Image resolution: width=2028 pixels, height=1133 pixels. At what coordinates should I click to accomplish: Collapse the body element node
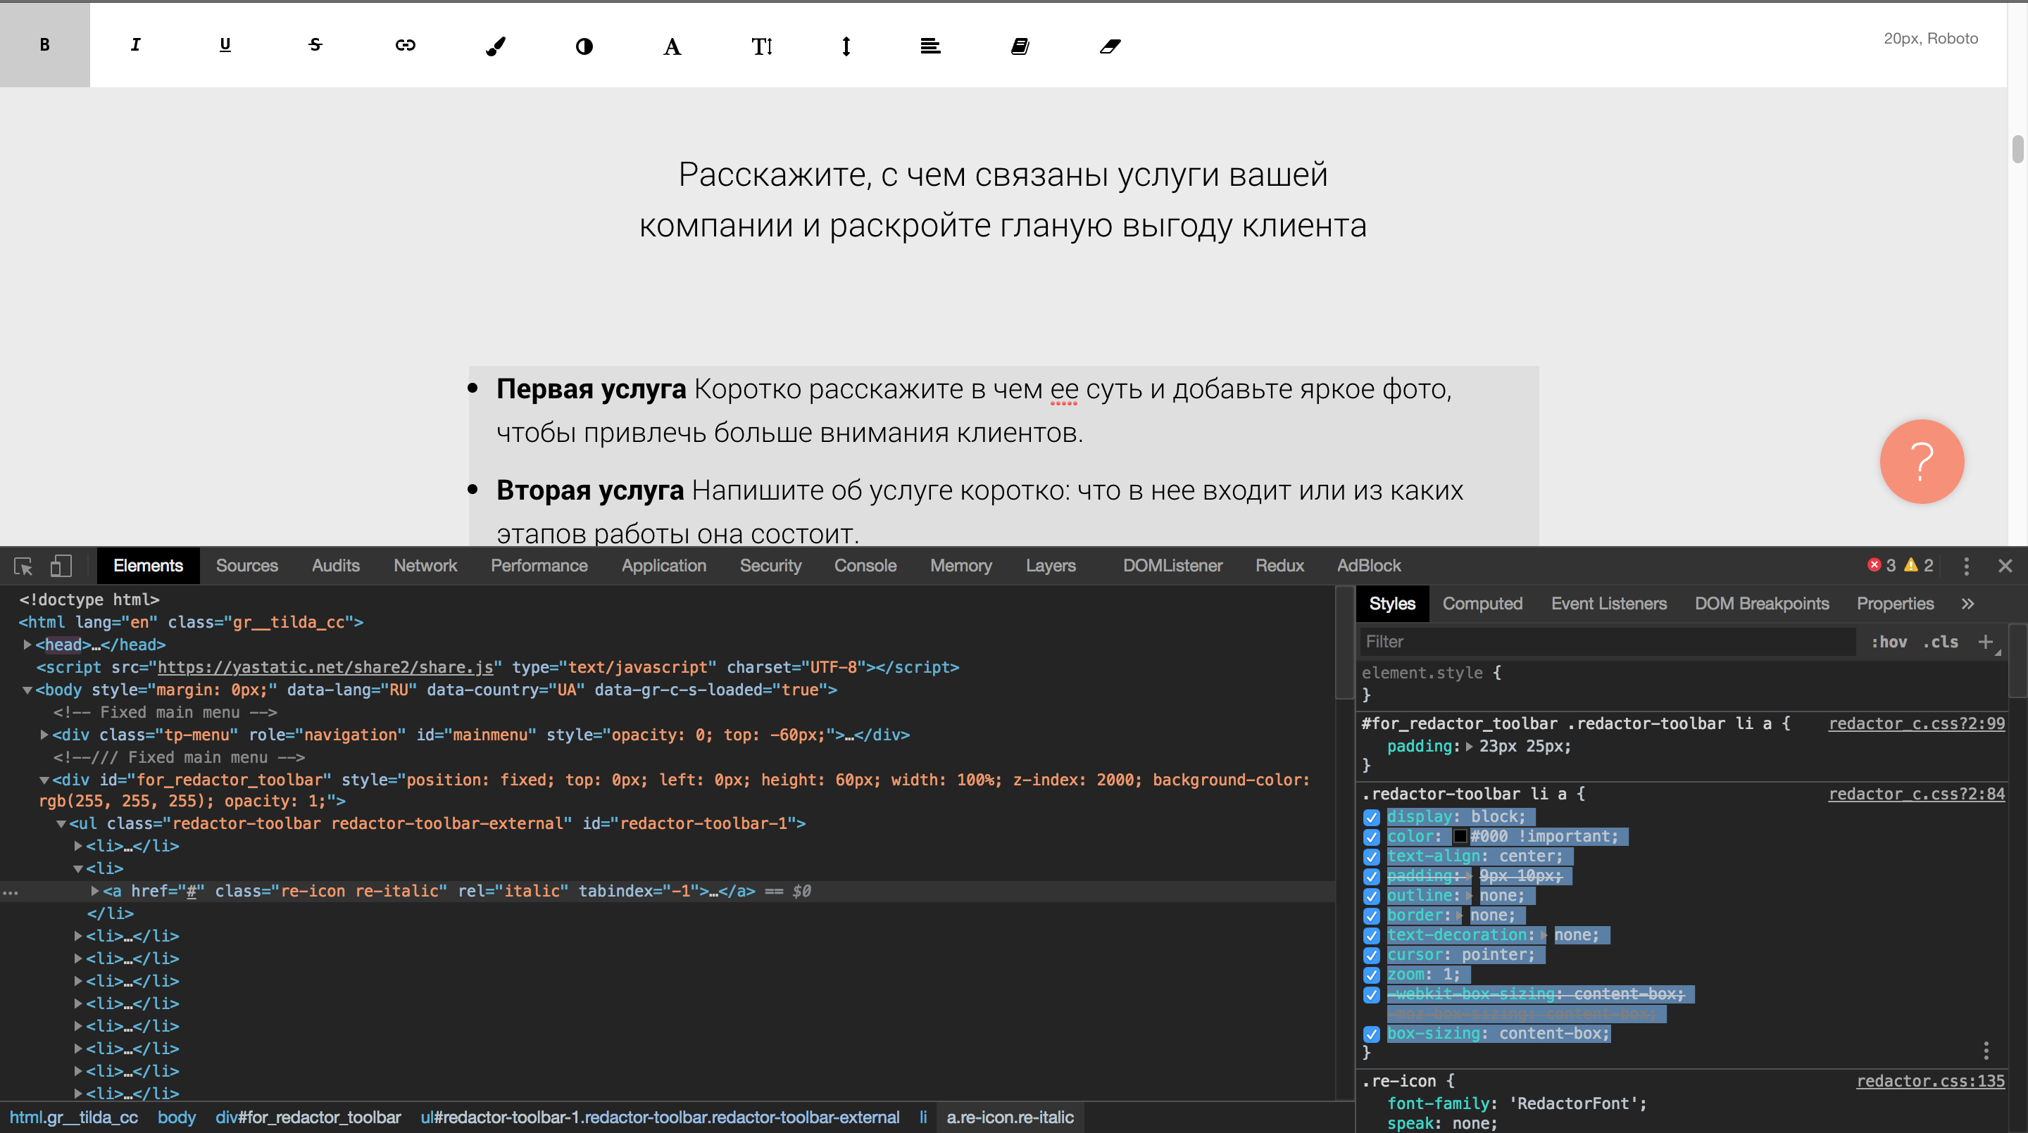tap(27, 690)
